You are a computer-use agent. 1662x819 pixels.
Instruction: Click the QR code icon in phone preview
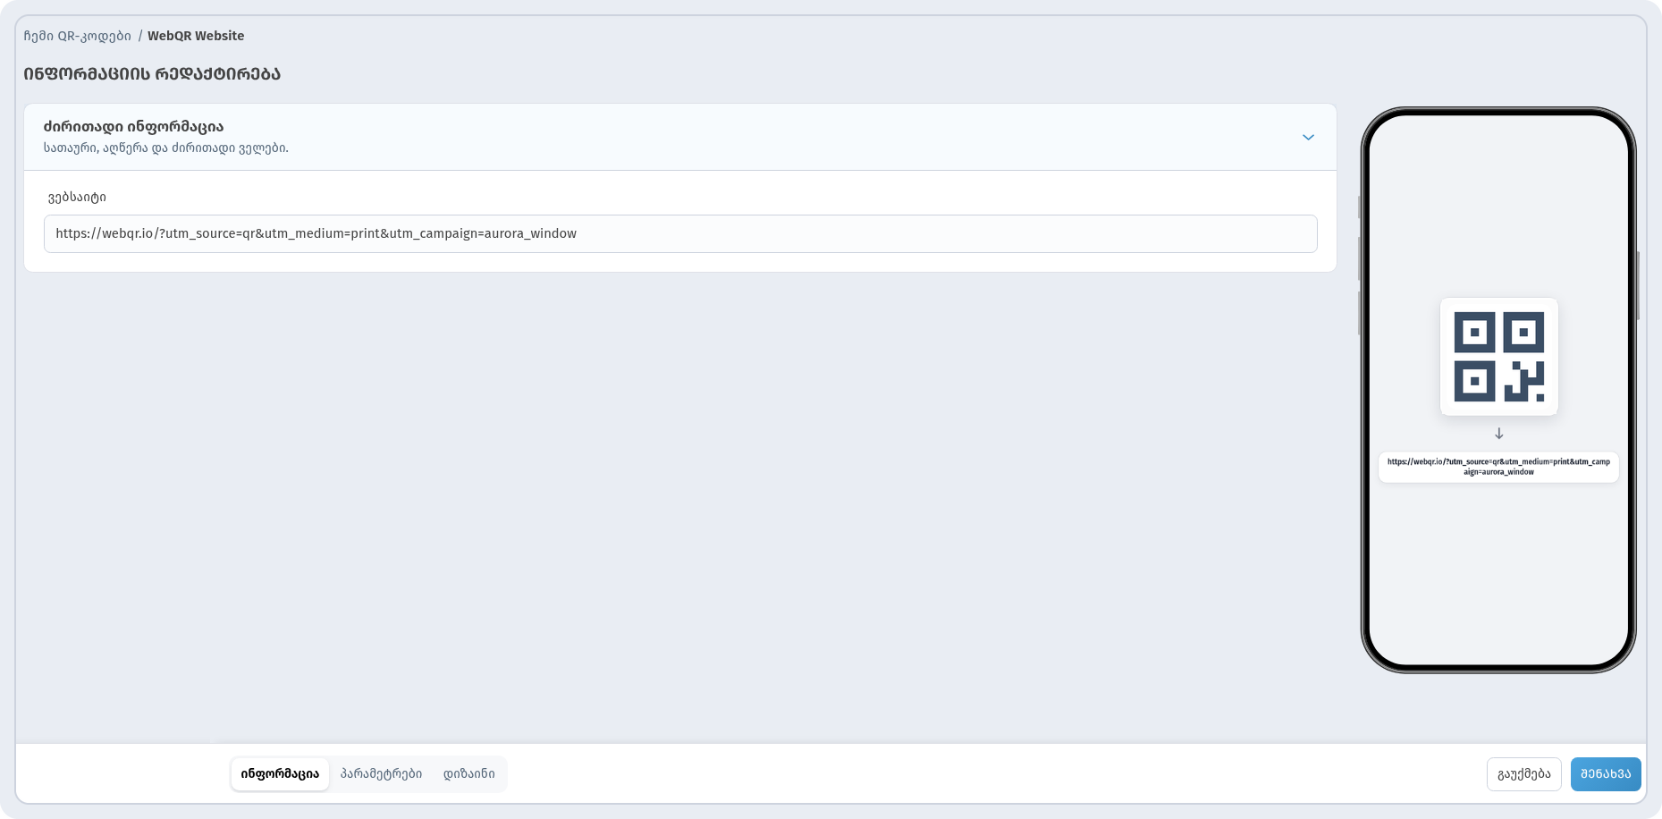point(1499,357)
